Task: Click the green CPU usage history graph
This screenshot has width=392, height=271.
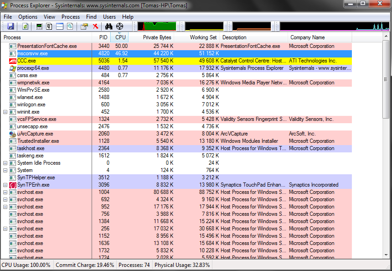Action: (x=157, y=26)
